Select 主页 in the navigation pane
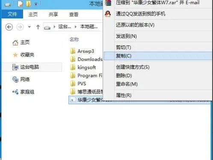Screen dimensions: 213x160 [x=25, y=42]
